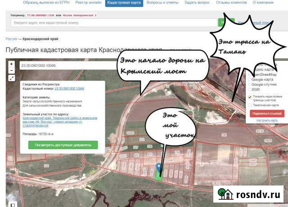Focus the address or cadastral number search field
Viewport: 288px width, 207px height.
click(114, 23)
